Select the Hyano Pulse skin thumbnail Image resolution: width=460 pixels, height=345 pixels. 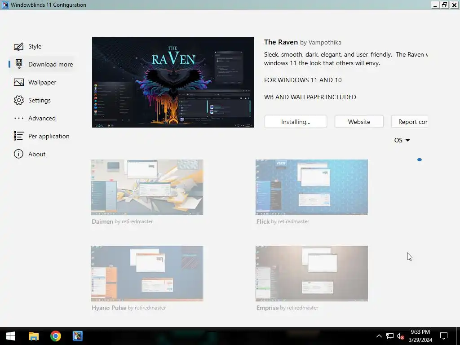[147, 274]
